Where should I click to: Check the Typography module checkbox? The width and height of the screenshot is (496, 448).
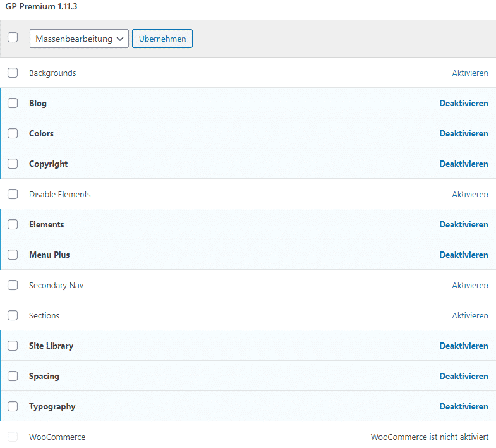(13, 407)
